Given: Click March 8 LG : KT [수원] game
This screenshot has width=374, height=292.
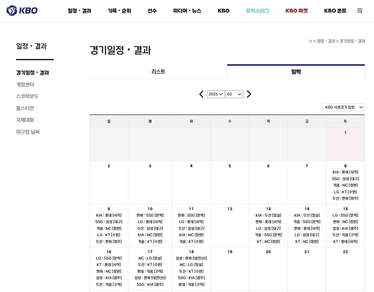Looking at the screenshot, I should point(345,192).
